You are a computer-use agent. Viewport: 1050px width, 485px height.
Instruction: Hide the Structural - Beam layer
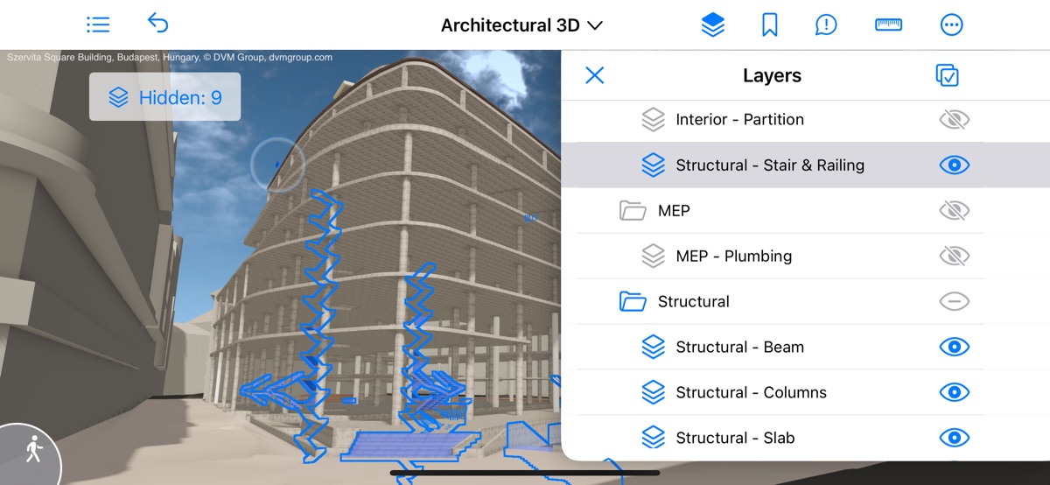pos(954,348)
